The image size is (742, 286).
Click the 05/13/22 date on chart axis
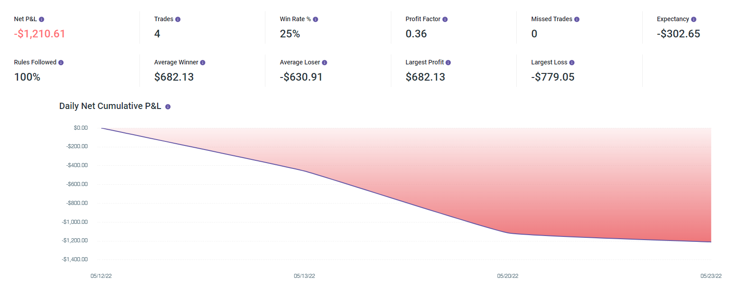[304, 276]
